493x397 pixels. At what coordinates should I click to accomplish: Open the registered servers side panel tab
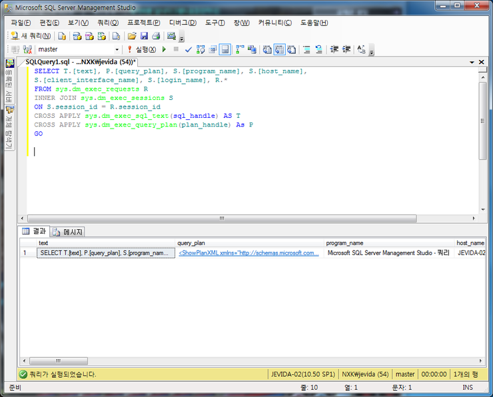pos(9,81)
